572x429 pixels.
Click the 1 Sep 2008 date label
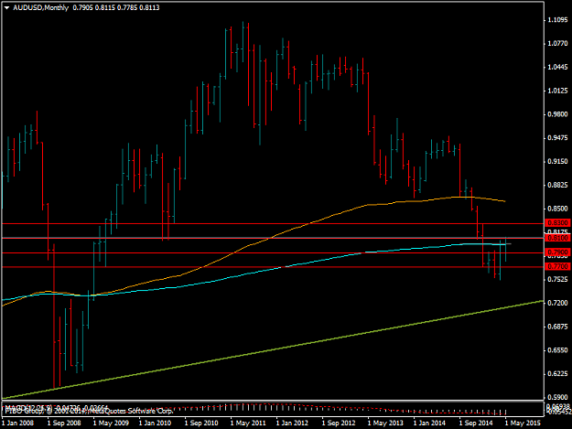coord(64,424)
